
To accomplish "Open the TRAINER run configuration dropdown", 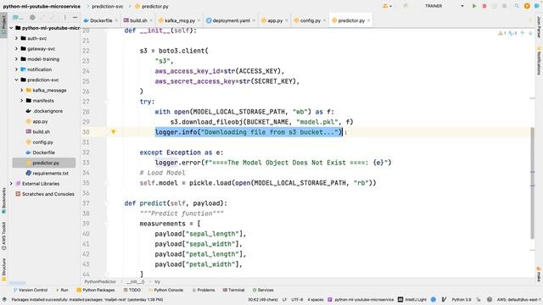I will (444, 6).
